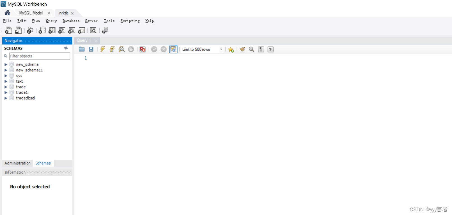Viewport: 452px width, 215px height.
Task: Create a new table icon in main toolbar
Action: pos(52,30)
